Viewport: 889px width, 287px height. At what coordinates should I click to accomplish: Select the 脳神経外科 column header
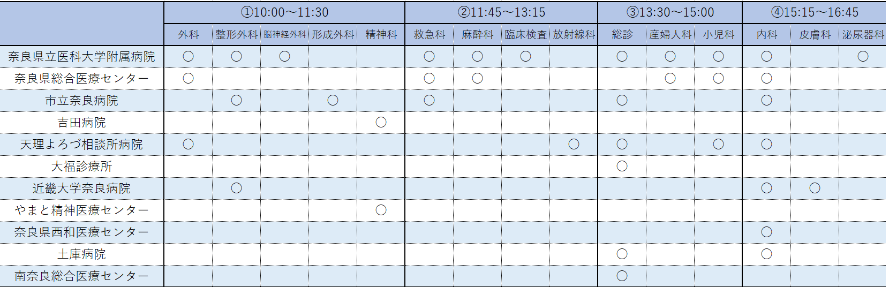(285, 35)
